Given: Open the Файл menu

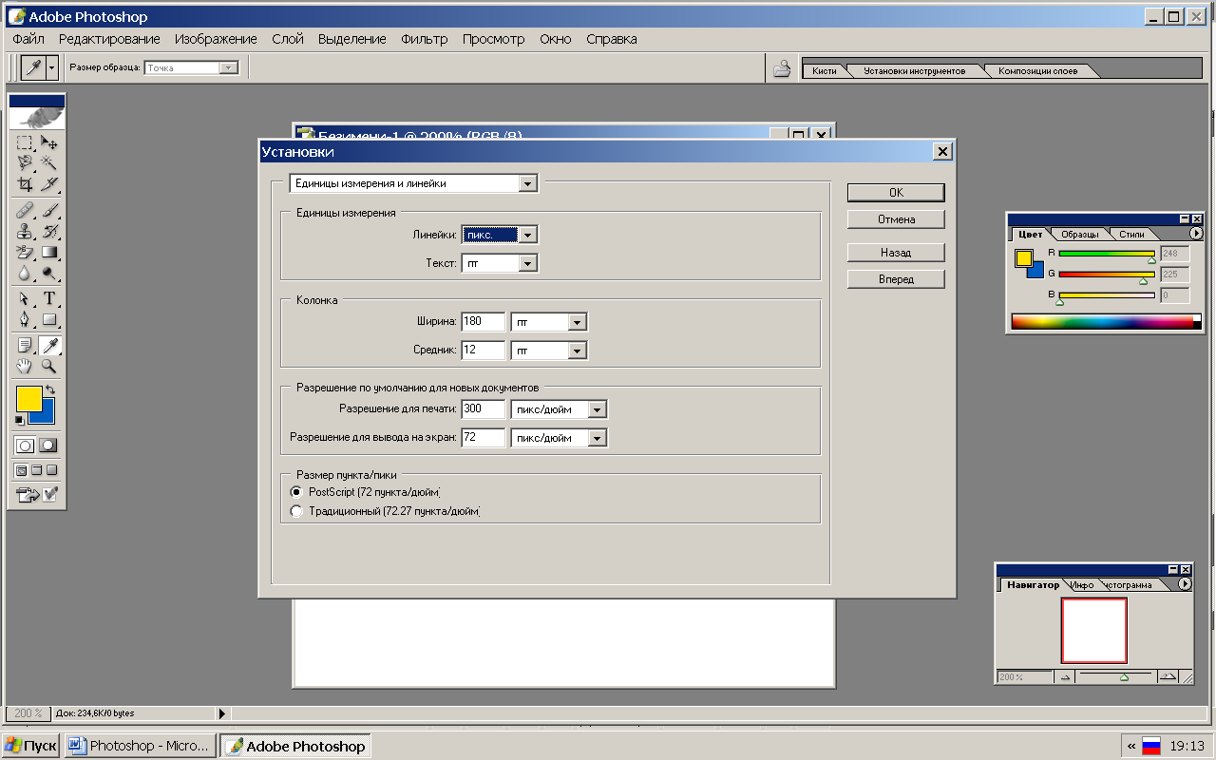Looking at the screenshot, I should point(28,39).
